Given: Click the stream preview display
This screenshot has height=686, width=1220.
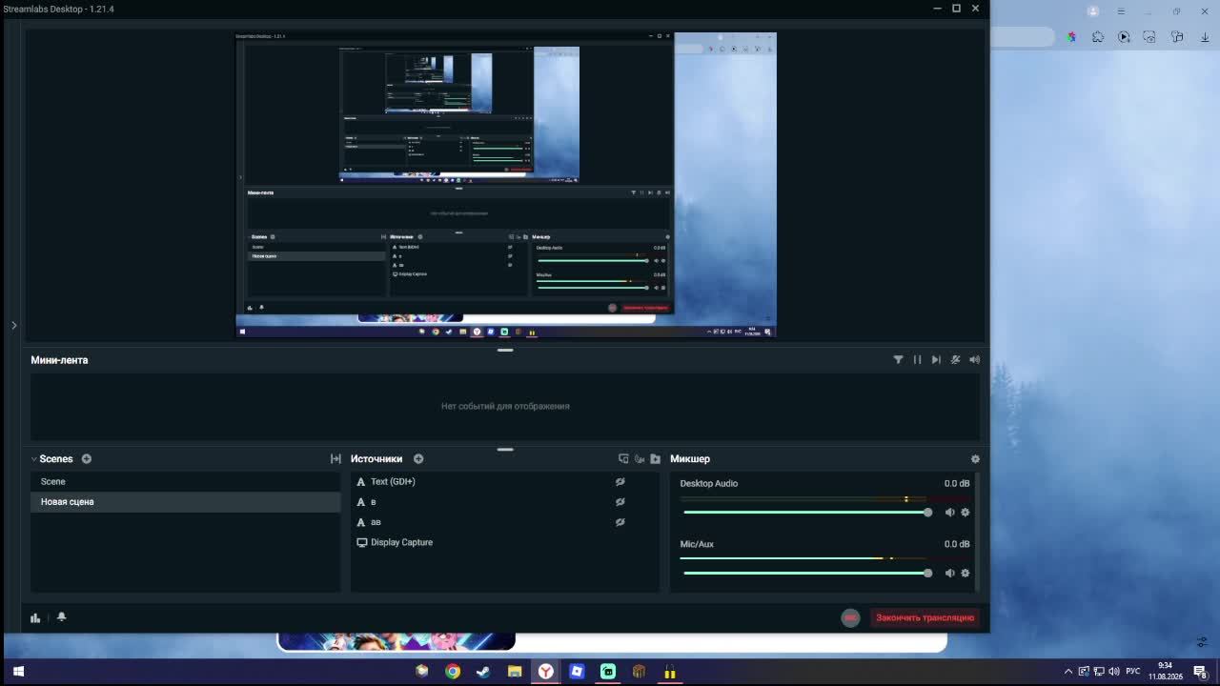Looking at the screenshot, I should click(506, 185).
